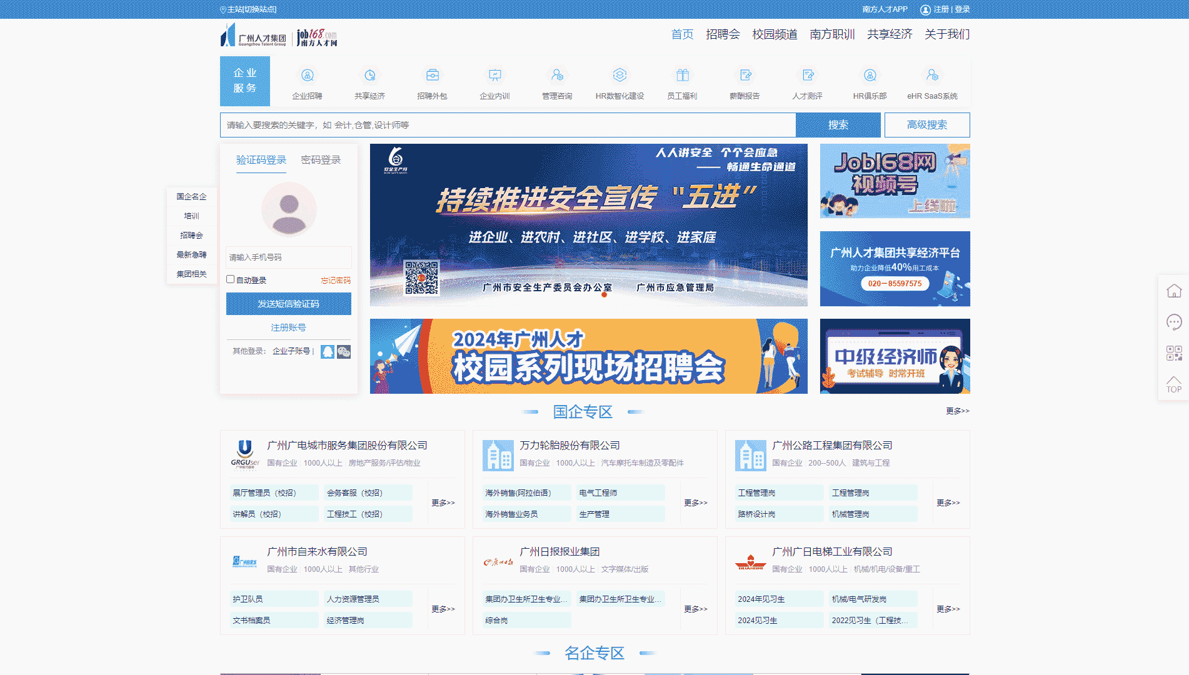The width and height of the screenshot is (1189, 675).
Task: Open the 海外销售(阿拉伯语) job posting
Action: 527,492
